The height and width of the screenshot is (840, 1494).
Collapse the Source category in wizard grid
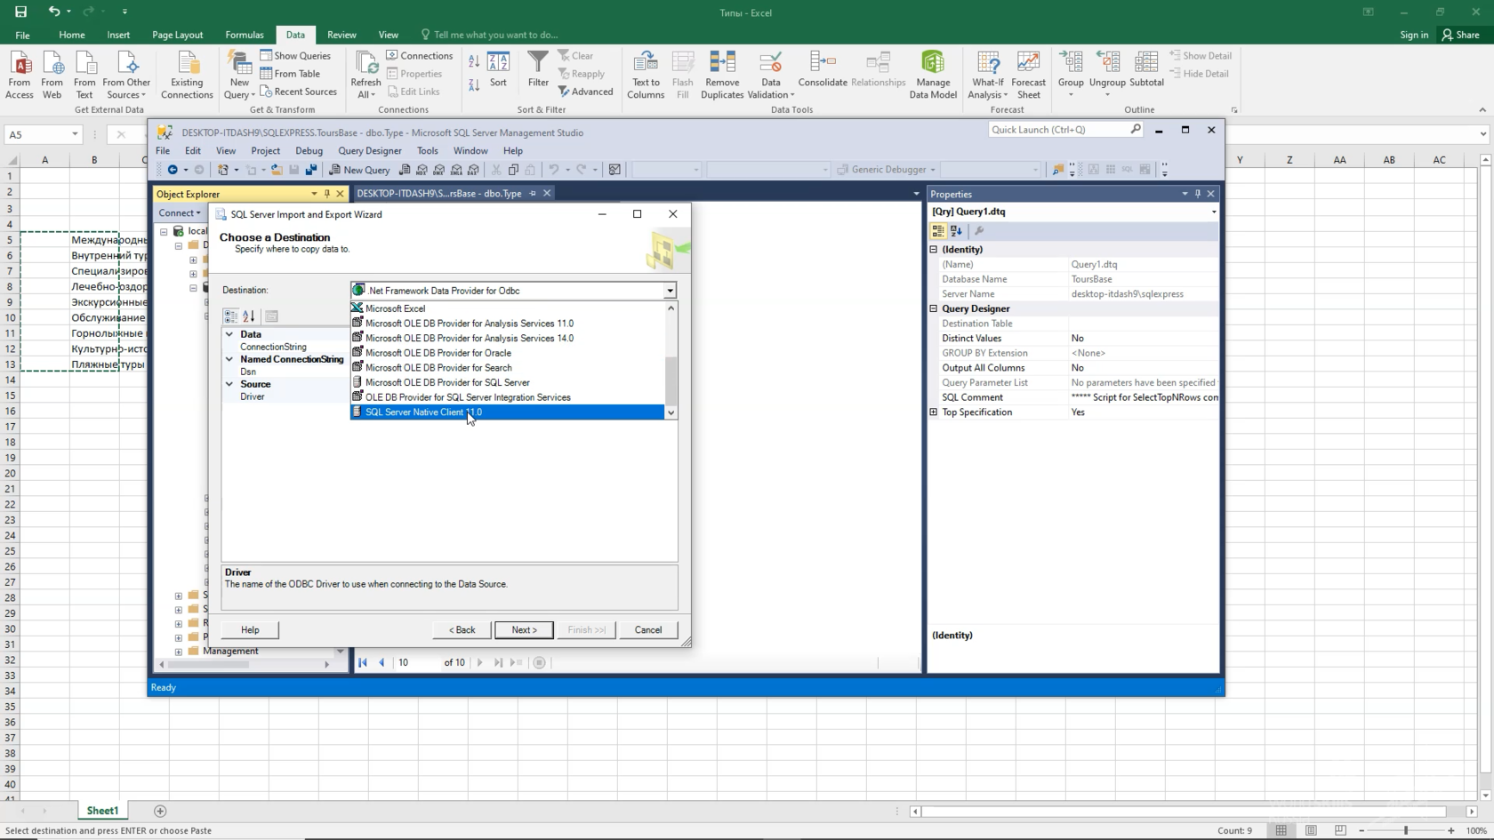pos(229,384)
